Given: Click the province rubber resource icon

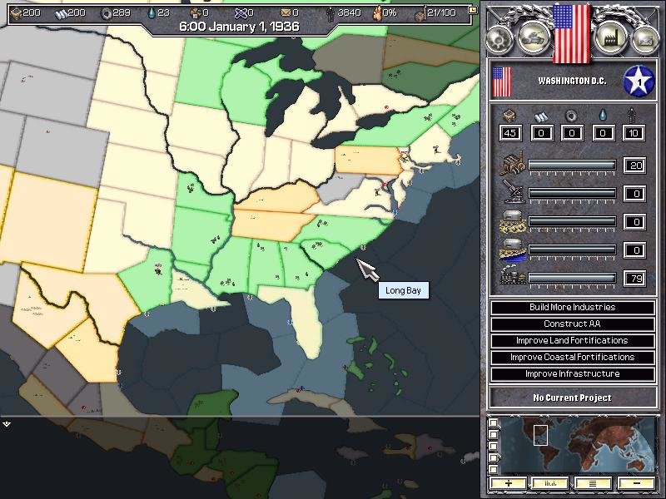Looking at the screenshot, I should (571, 116).
